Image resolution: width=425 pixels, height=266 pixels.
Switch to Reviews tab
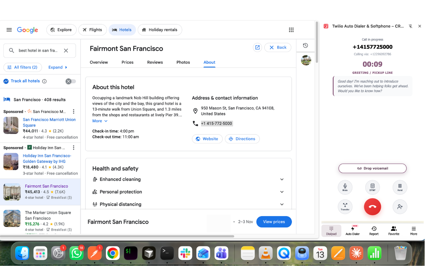(x=155, y=62)
